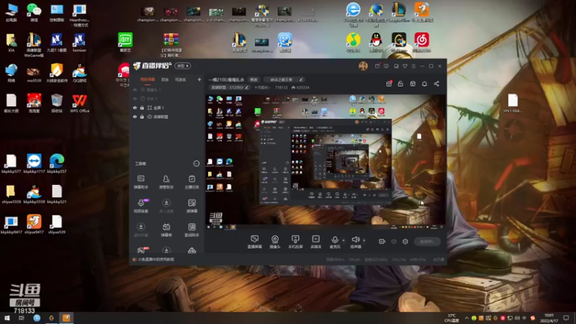Viewport: 576px width, 324px height.
Task: Expand the mode pill next to Douyu logo
Action: (183, 66)
